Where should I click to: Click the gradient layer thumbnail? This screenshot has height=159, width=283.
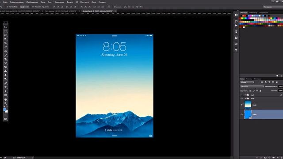pos(248,105)
